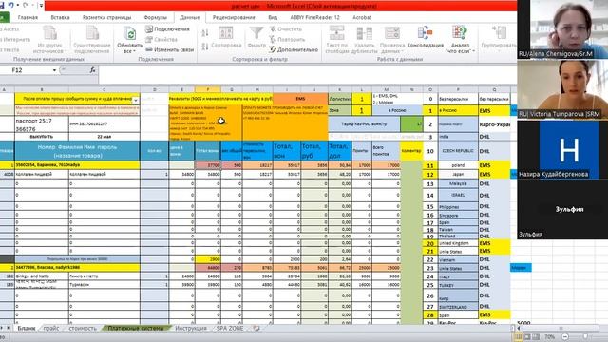Open the Customize Quick Access Toolbar arrow
The image size is (608, 342).
(41, 6)
